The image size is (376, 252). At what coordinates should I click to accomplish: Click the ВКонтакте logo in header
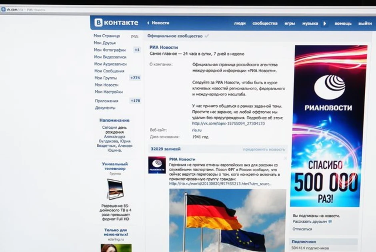point(116,23)
